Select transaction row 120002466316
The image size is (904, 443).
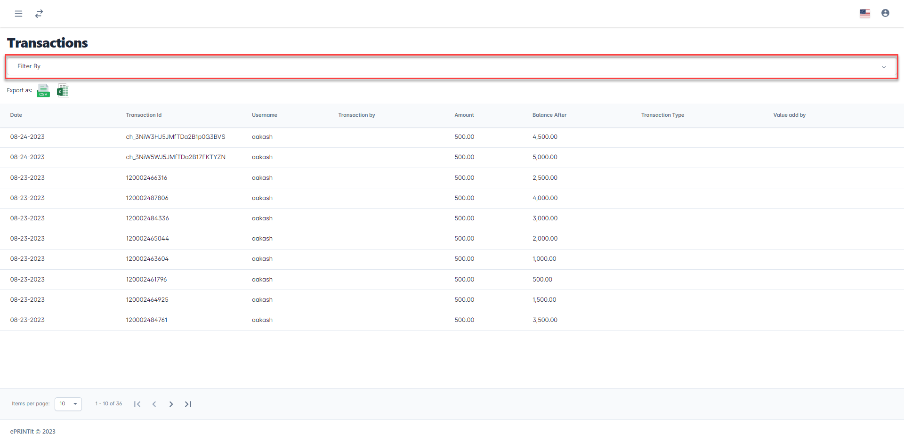click(146, 178)
